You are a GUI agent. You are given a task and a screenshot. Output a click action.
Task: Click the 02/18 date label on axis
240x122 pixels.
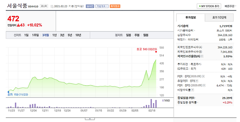tap(152, 111)
